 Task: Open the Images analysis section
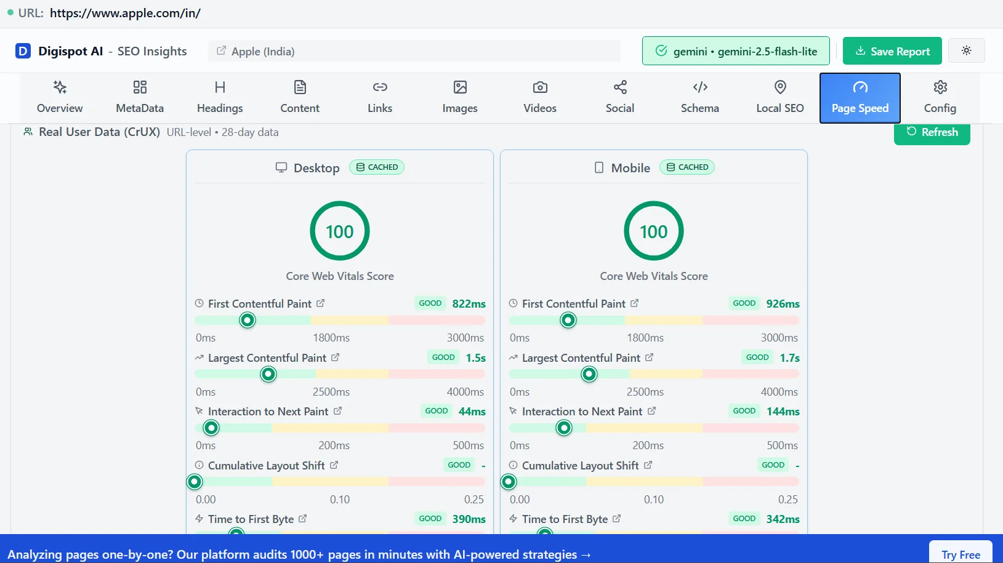[x=459, y=97]
